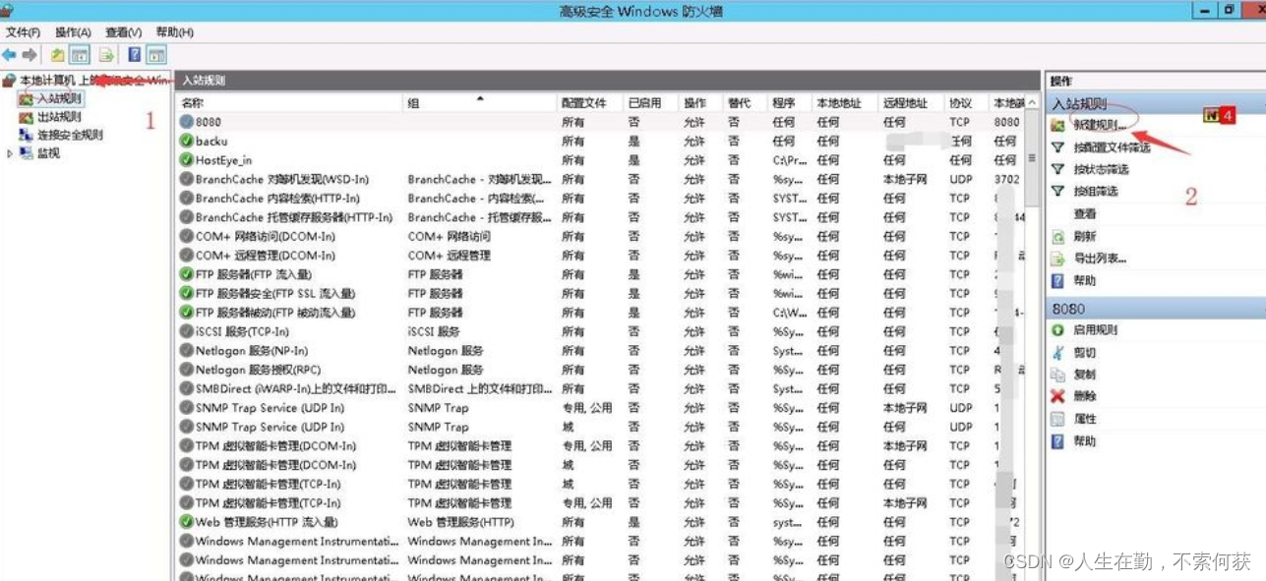Click 入站规则 header in the actions pane
This screenshot has width=1266, height=581.
click(x=1156, y=103)
